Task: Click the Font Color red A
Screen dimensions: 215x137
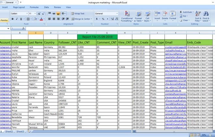Action: point(41,19)
